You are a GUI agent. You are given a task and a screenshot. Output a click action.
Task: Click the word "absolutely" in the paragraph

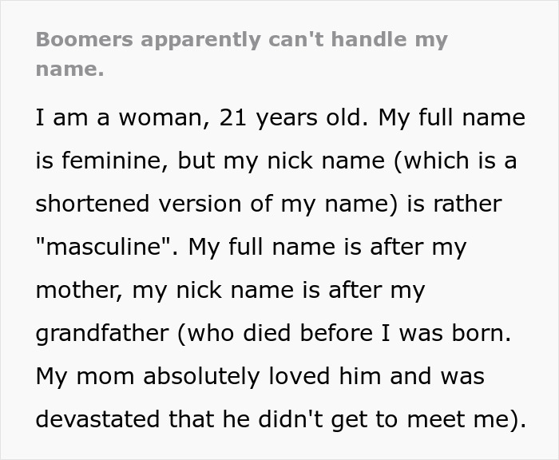[x=201, y=377]
